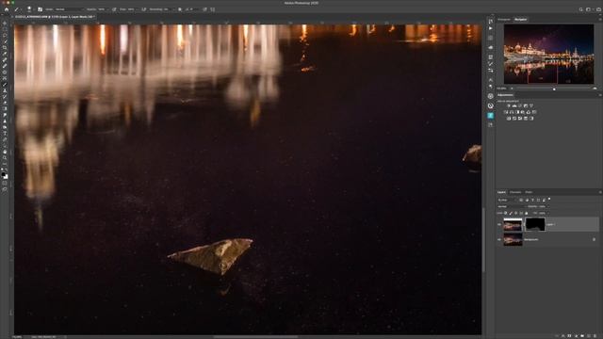Open the brush preset picker
603x339 pixels.
29,9
